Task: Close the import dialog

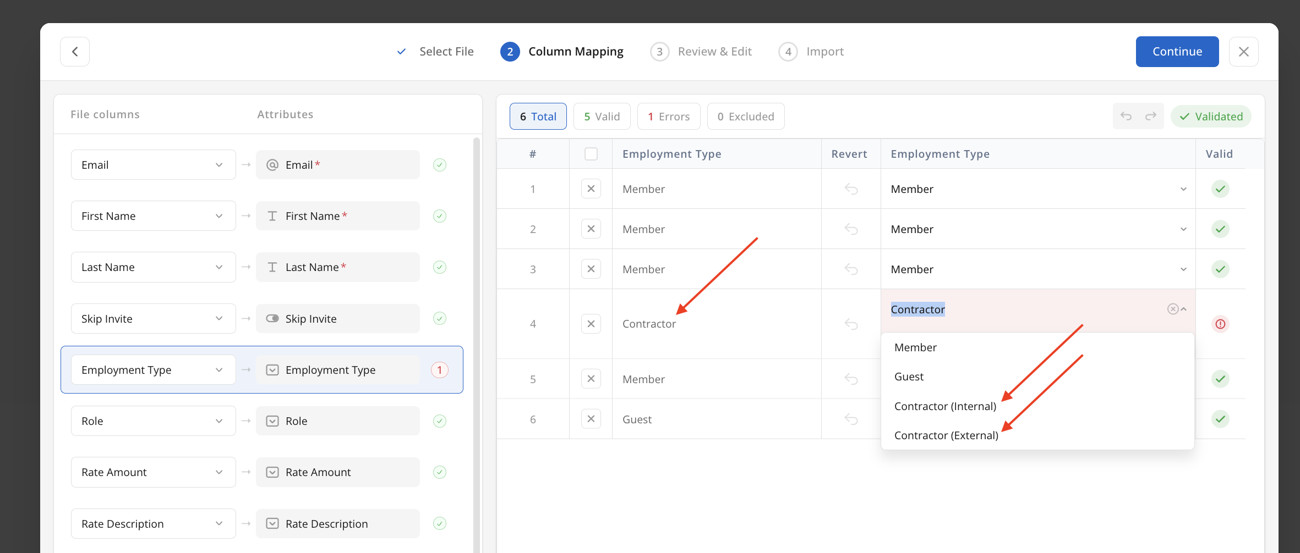Action: pos(1243,52)
